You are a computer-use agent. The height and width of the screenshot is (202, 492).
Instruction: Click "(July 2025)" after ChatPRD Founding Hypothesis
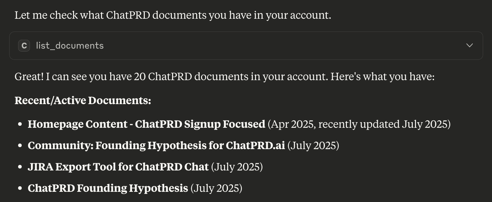pos(216,188)
